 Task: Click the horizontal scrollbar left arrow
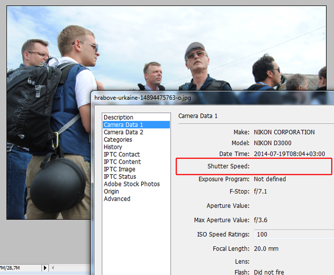point(53,268)
